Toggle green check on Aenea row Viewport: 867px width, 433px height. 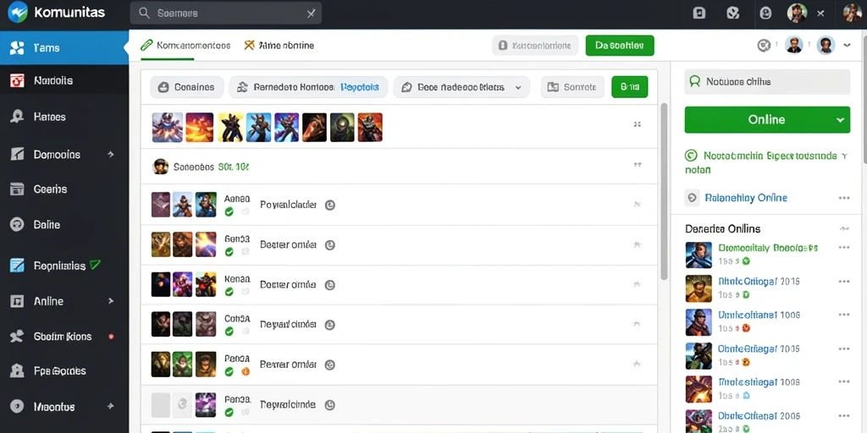(229, 211)
